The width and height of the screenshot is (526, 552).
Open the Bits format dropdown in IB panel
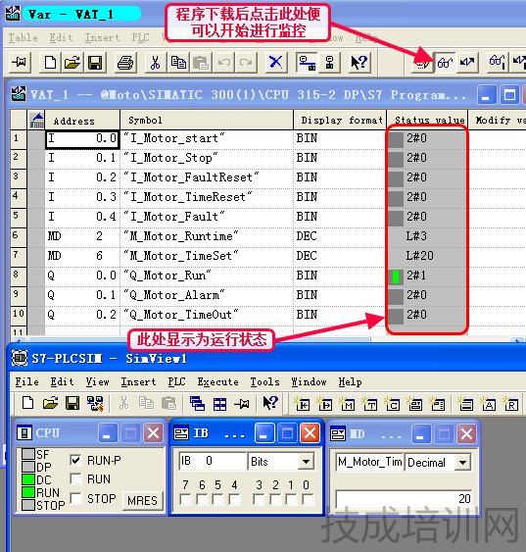(306, 461)
